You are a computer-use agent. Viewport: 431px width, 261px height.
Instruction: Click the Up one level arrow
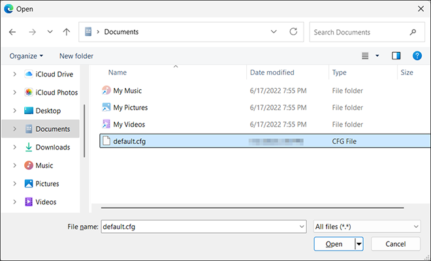(x=66, y=32)
